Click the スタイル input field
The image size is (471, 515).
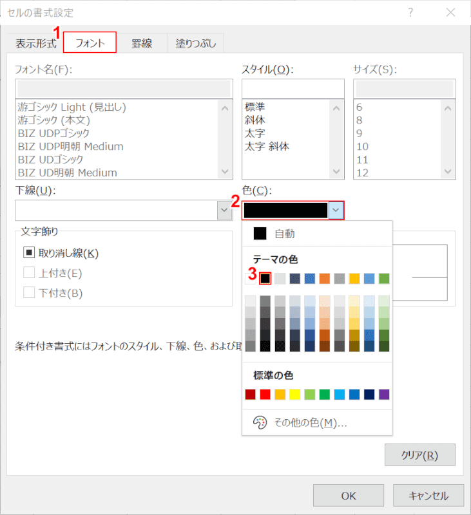coord(293,89)
